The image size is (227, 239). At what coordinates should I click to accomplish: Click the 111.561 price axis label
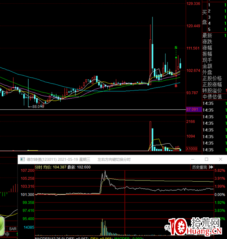tap(193, 48)
